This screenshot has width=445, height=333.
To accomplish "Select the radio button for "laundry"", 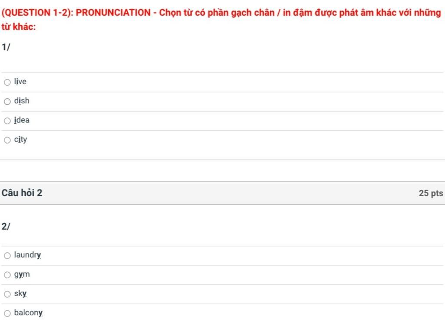I will (x=7, y=256).
